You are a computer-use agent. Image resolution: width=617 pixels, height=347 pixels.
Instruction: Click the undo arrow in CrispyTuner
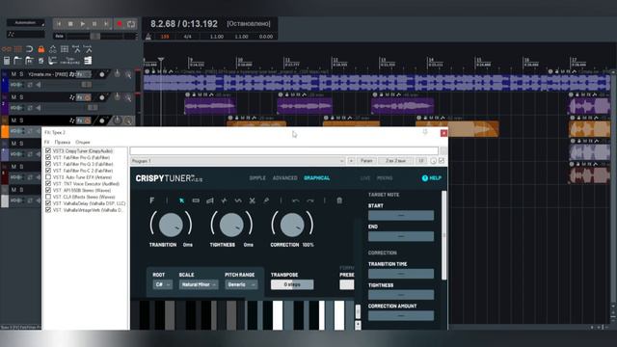point(296,200)
